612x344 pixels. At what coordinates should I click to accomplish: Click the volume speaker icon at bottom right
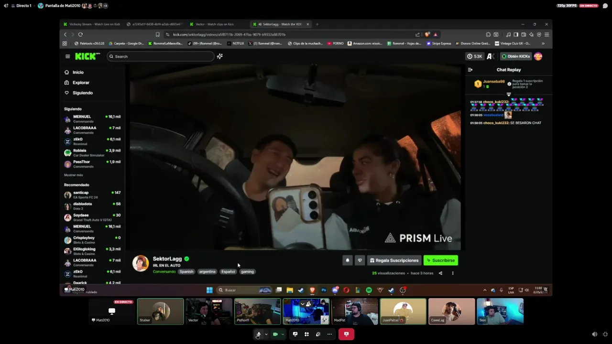click(x=594, y=334)
